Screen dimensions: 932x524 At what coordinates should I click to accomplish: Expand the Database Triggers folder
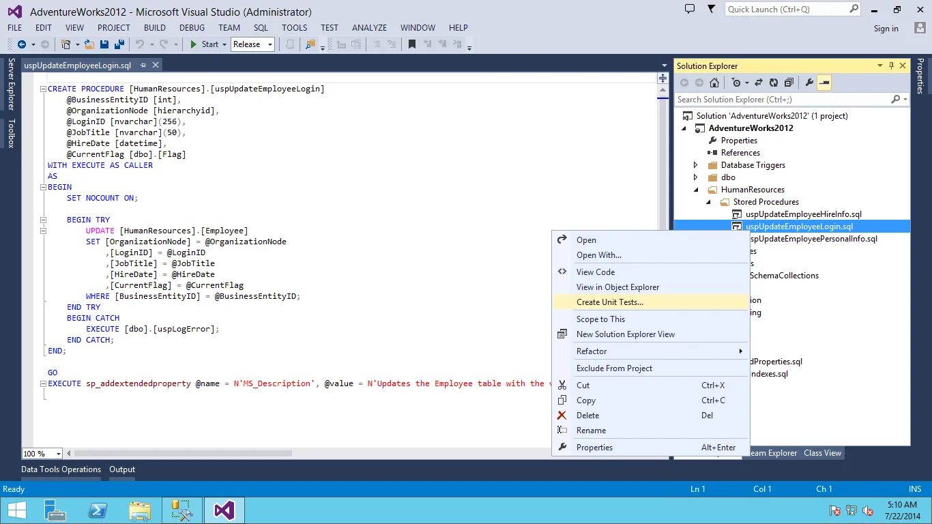[x=696, y=165]
